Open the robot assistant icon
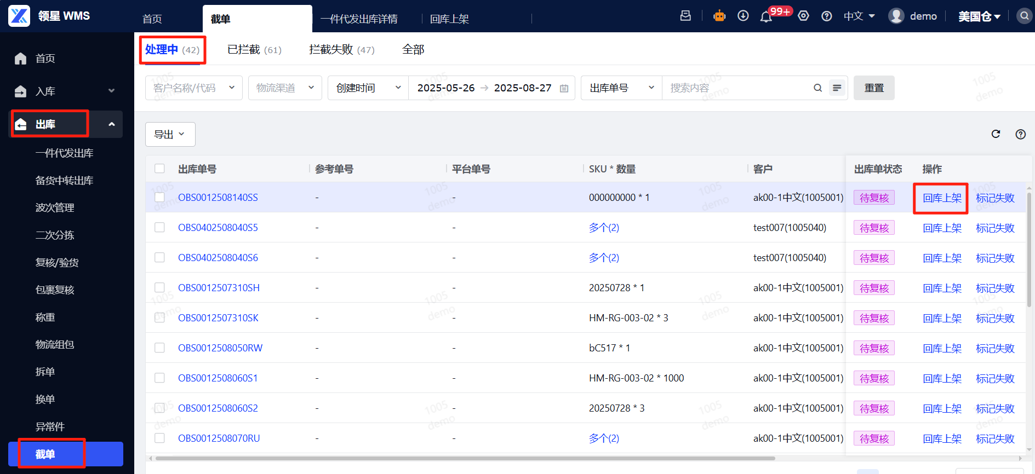This screenshot has width=1035, height=474. [x=719, y=16]
